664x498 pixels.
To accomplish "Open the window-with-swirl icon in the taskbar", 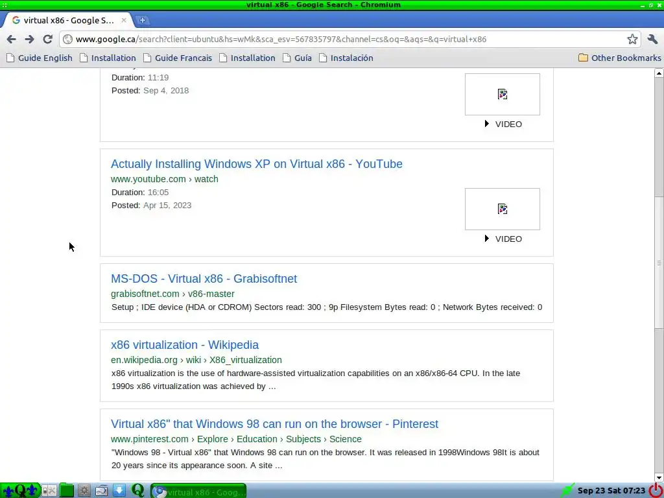I will [102, 491].
